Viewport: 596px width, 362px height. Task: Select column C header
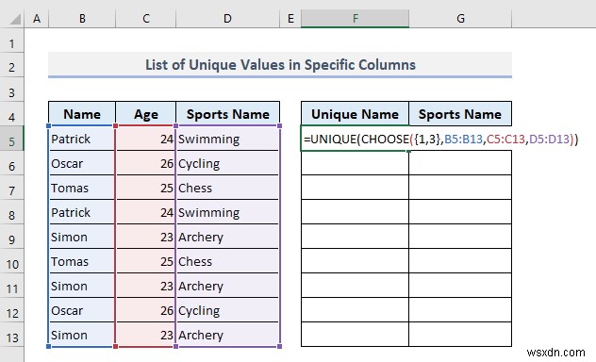(146, 19)
